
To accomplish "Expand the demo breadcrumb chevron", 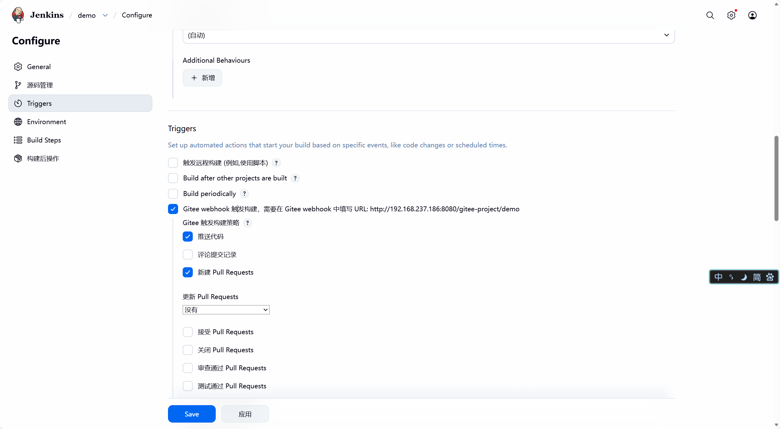I will point(105,15).
